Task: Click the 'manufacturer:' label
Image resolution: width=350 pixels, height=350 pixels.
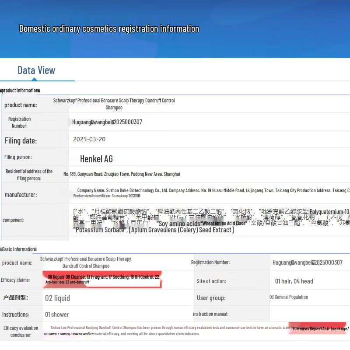Action: 21,195
